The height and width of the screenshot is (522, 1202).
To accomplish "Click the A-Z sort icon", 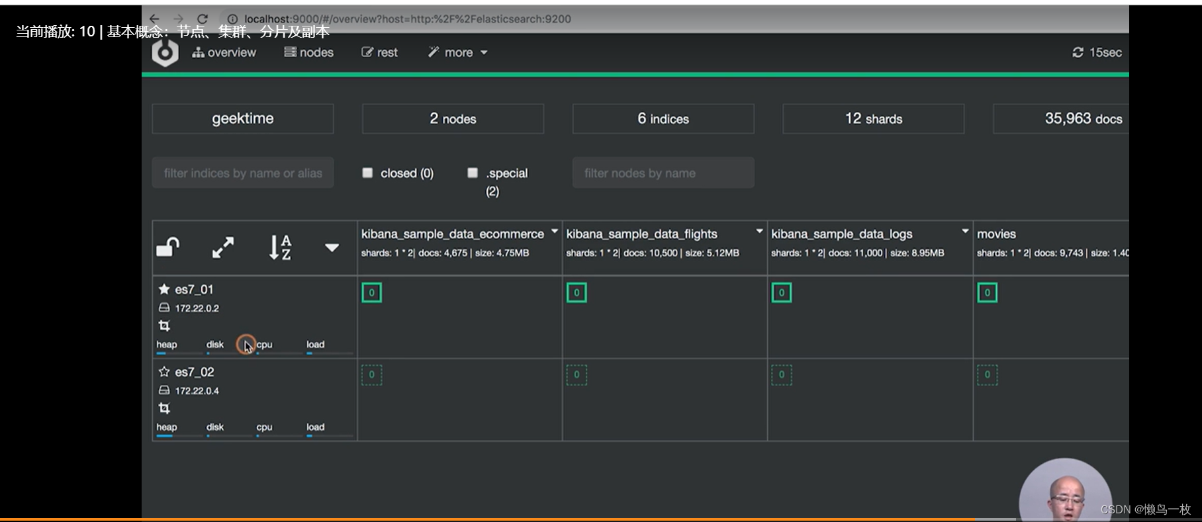I will (280, 247).
